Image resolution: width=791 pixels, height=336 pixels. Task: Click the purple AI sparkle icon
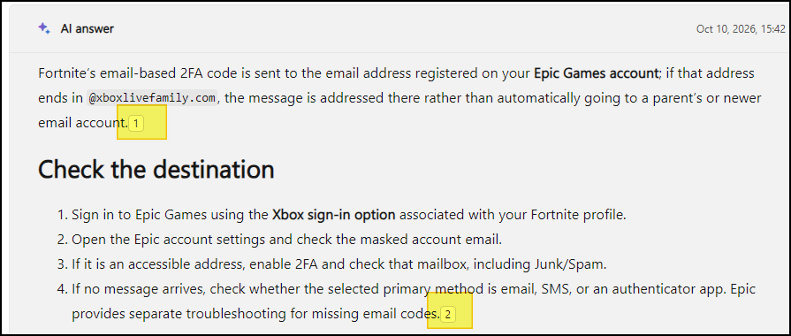44,28
